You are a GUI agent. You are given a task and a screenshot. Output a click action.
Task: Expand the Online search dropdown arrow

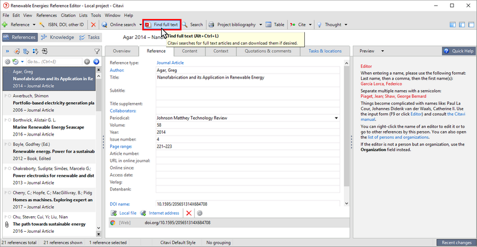[140, 25]
